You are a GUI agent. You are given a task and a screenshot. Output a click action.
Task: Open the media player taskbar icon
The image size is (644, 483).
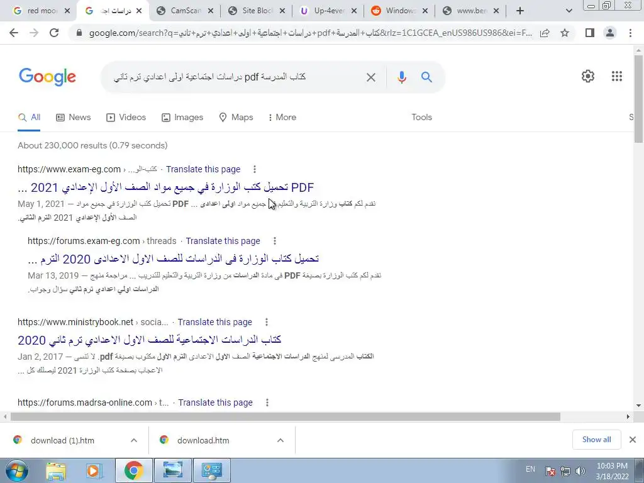[93, 470]
